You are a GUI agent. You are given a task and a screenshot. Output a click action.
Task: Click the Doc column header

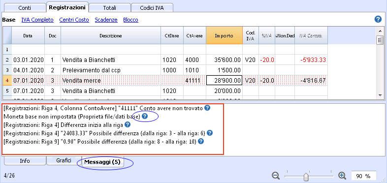click(x=53, y=35)
